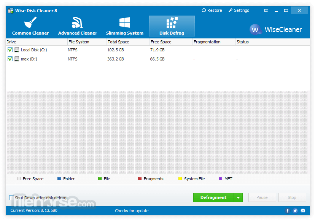Select the Disk Defrag tab
The image size is (315, 221).
click(172, 26)
